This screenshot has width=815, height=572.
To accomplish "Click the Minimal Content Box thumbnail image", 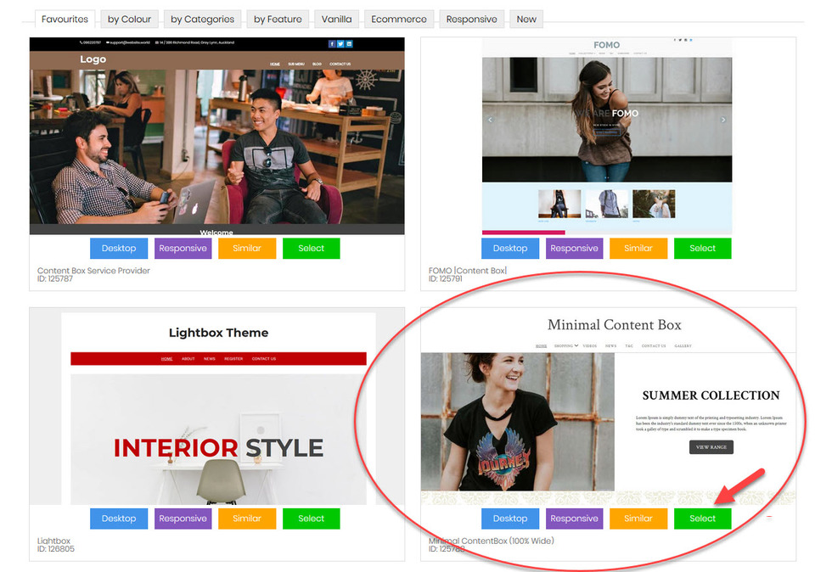I will [x=517, y=422].
